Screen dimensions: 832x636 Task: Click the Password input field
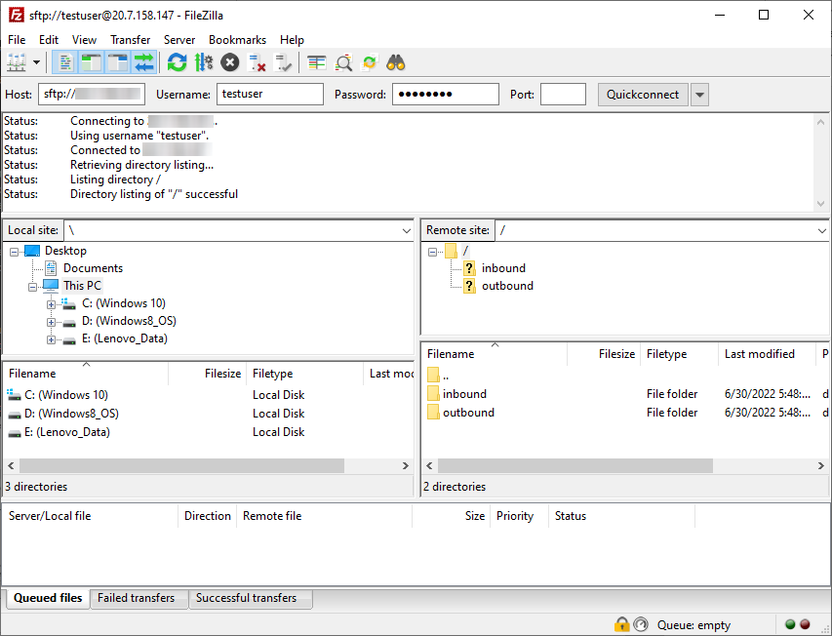pyautogui.click(x=445, y=95)
